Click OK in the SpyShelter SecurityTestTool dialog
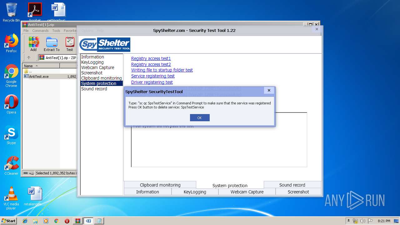Image resolution: width=400 pixels, height=225 pixels. coord(200,117)
